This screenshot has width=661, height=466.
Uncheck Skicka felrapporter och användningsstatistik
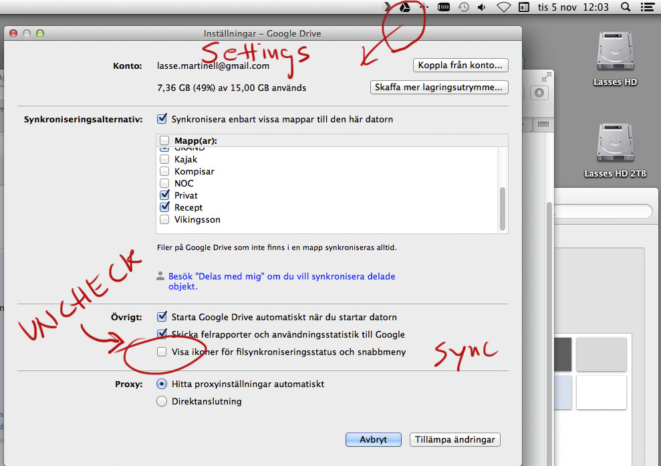[x=162, y=334]
